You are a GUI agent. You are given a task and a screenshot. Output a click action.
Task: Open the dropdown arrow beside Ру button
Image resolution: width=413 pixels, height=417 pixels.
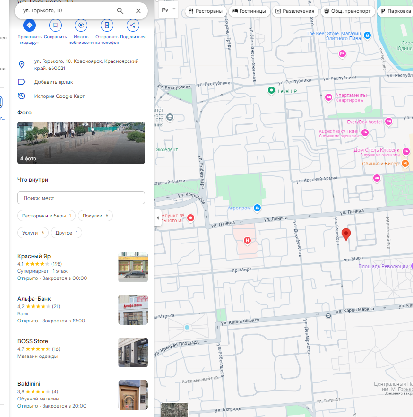coord(174,9)
